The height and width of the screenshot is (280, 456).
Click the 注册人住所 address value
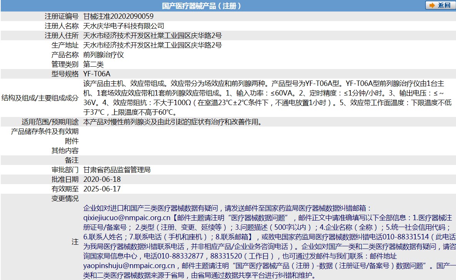tap(152, 35)
